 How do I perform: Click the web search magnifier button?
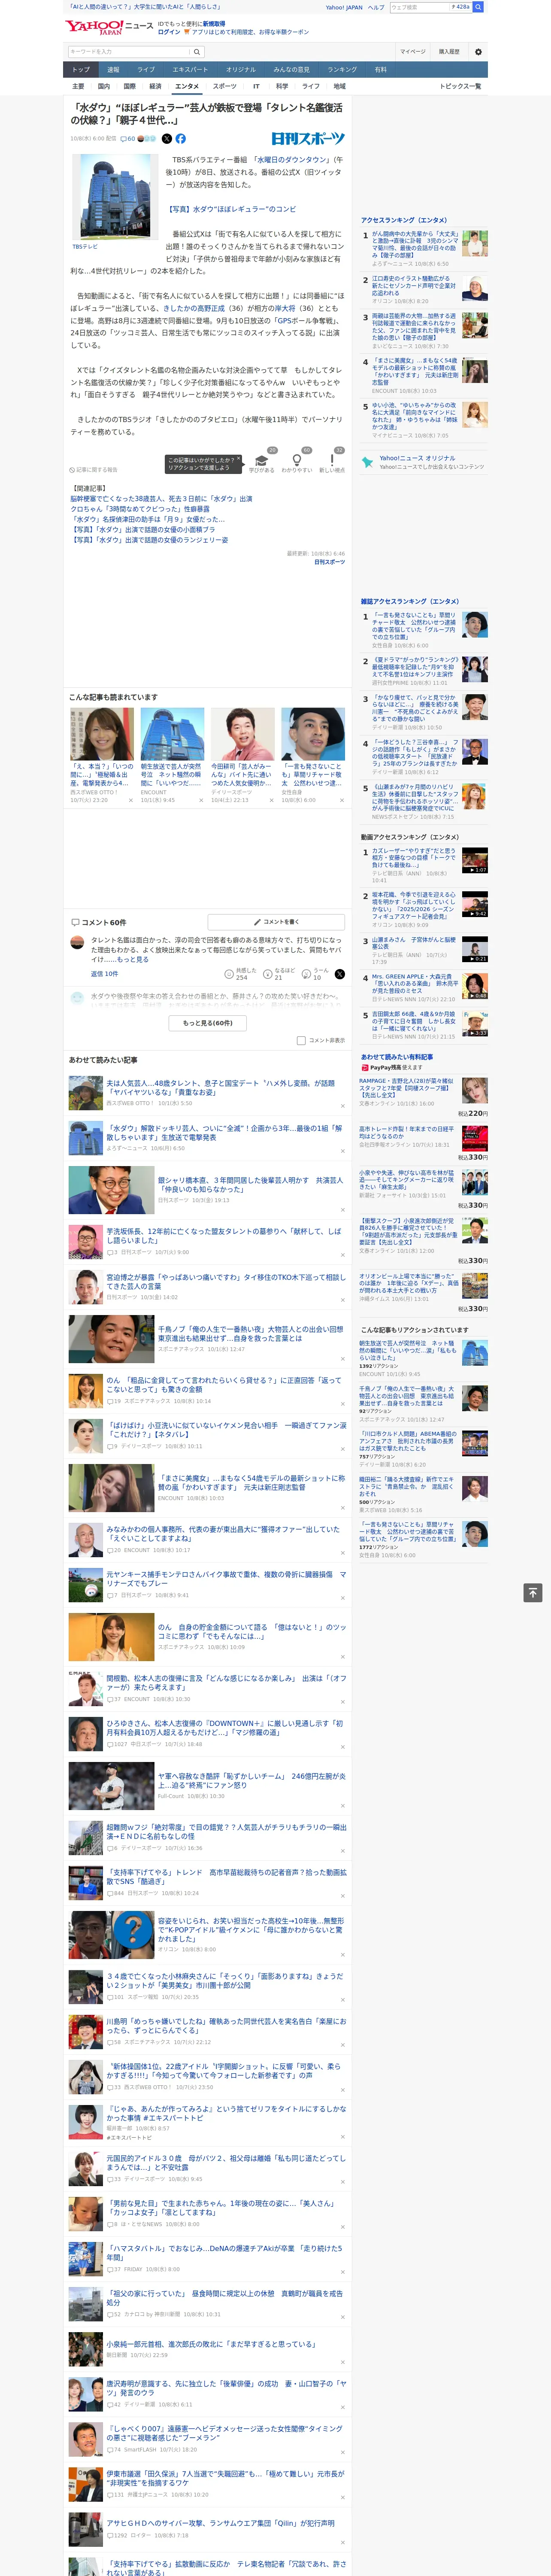(478, 7)
